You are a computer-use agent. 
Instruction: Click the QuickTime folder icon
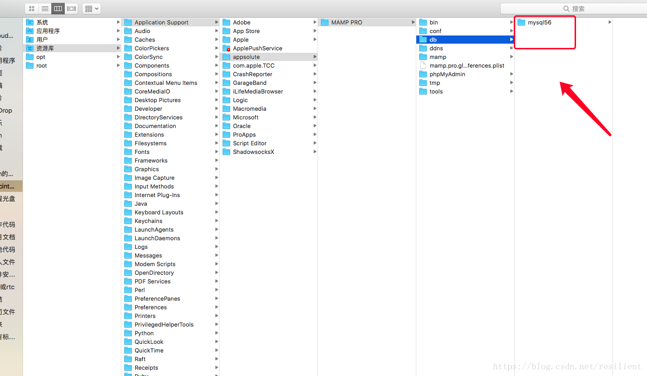point(128,351)
